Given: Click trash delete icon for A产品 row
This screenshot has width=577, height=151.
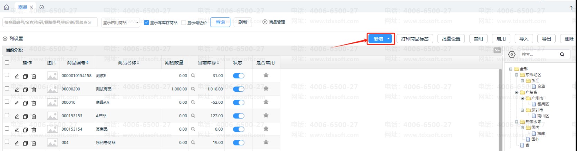Looking at the screenshot, I should 34,117.
